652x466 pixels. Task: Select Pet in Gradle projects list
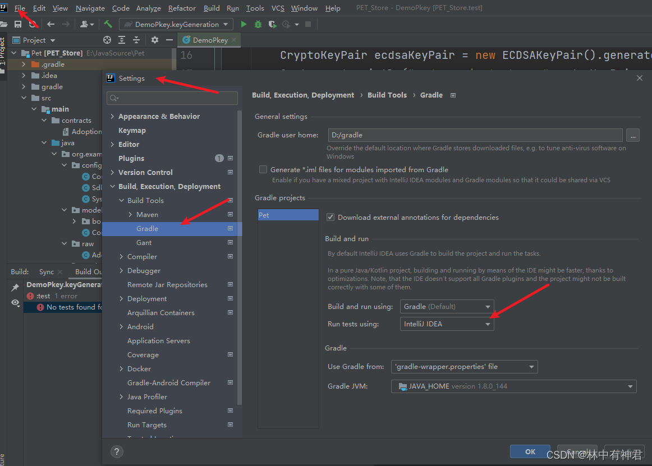288,215
